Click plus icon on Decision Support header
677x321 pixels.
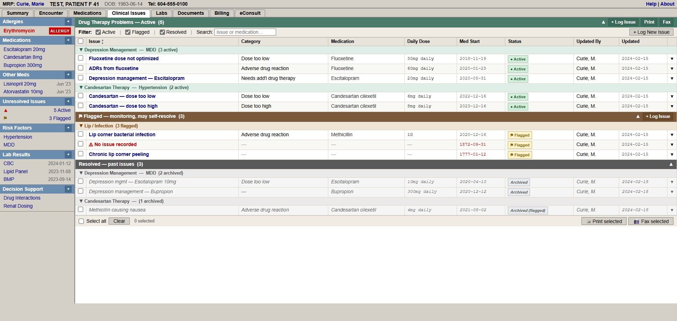68,189
